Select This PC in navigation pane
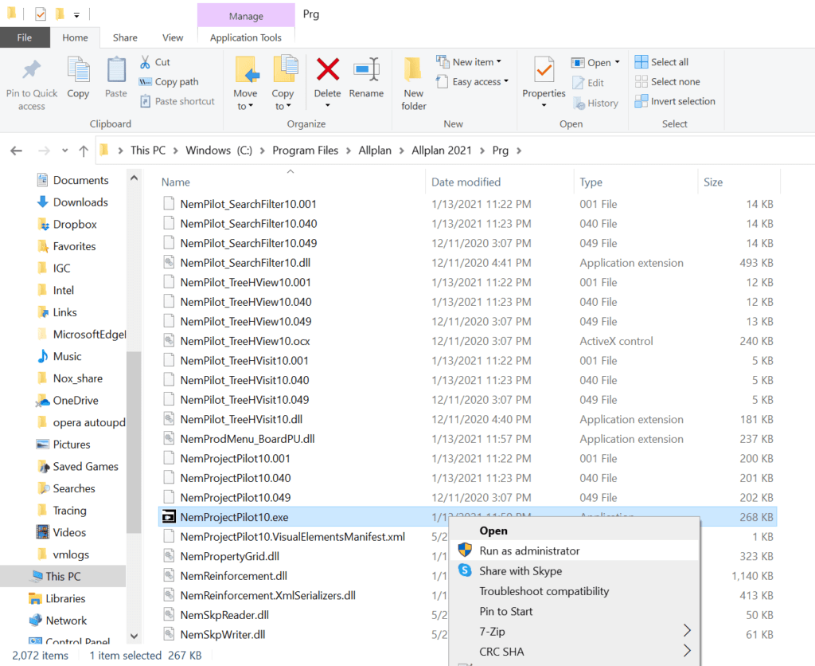The image size is (815, 666). [62, 577]
